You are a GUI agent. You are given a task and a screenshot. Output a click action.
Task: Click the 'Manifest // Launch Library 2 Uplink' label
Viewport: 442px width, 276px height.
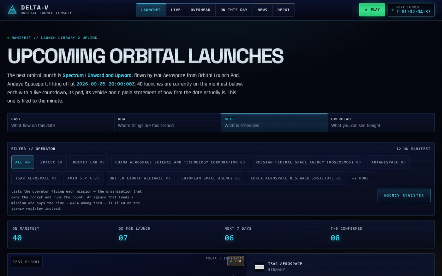54,38
